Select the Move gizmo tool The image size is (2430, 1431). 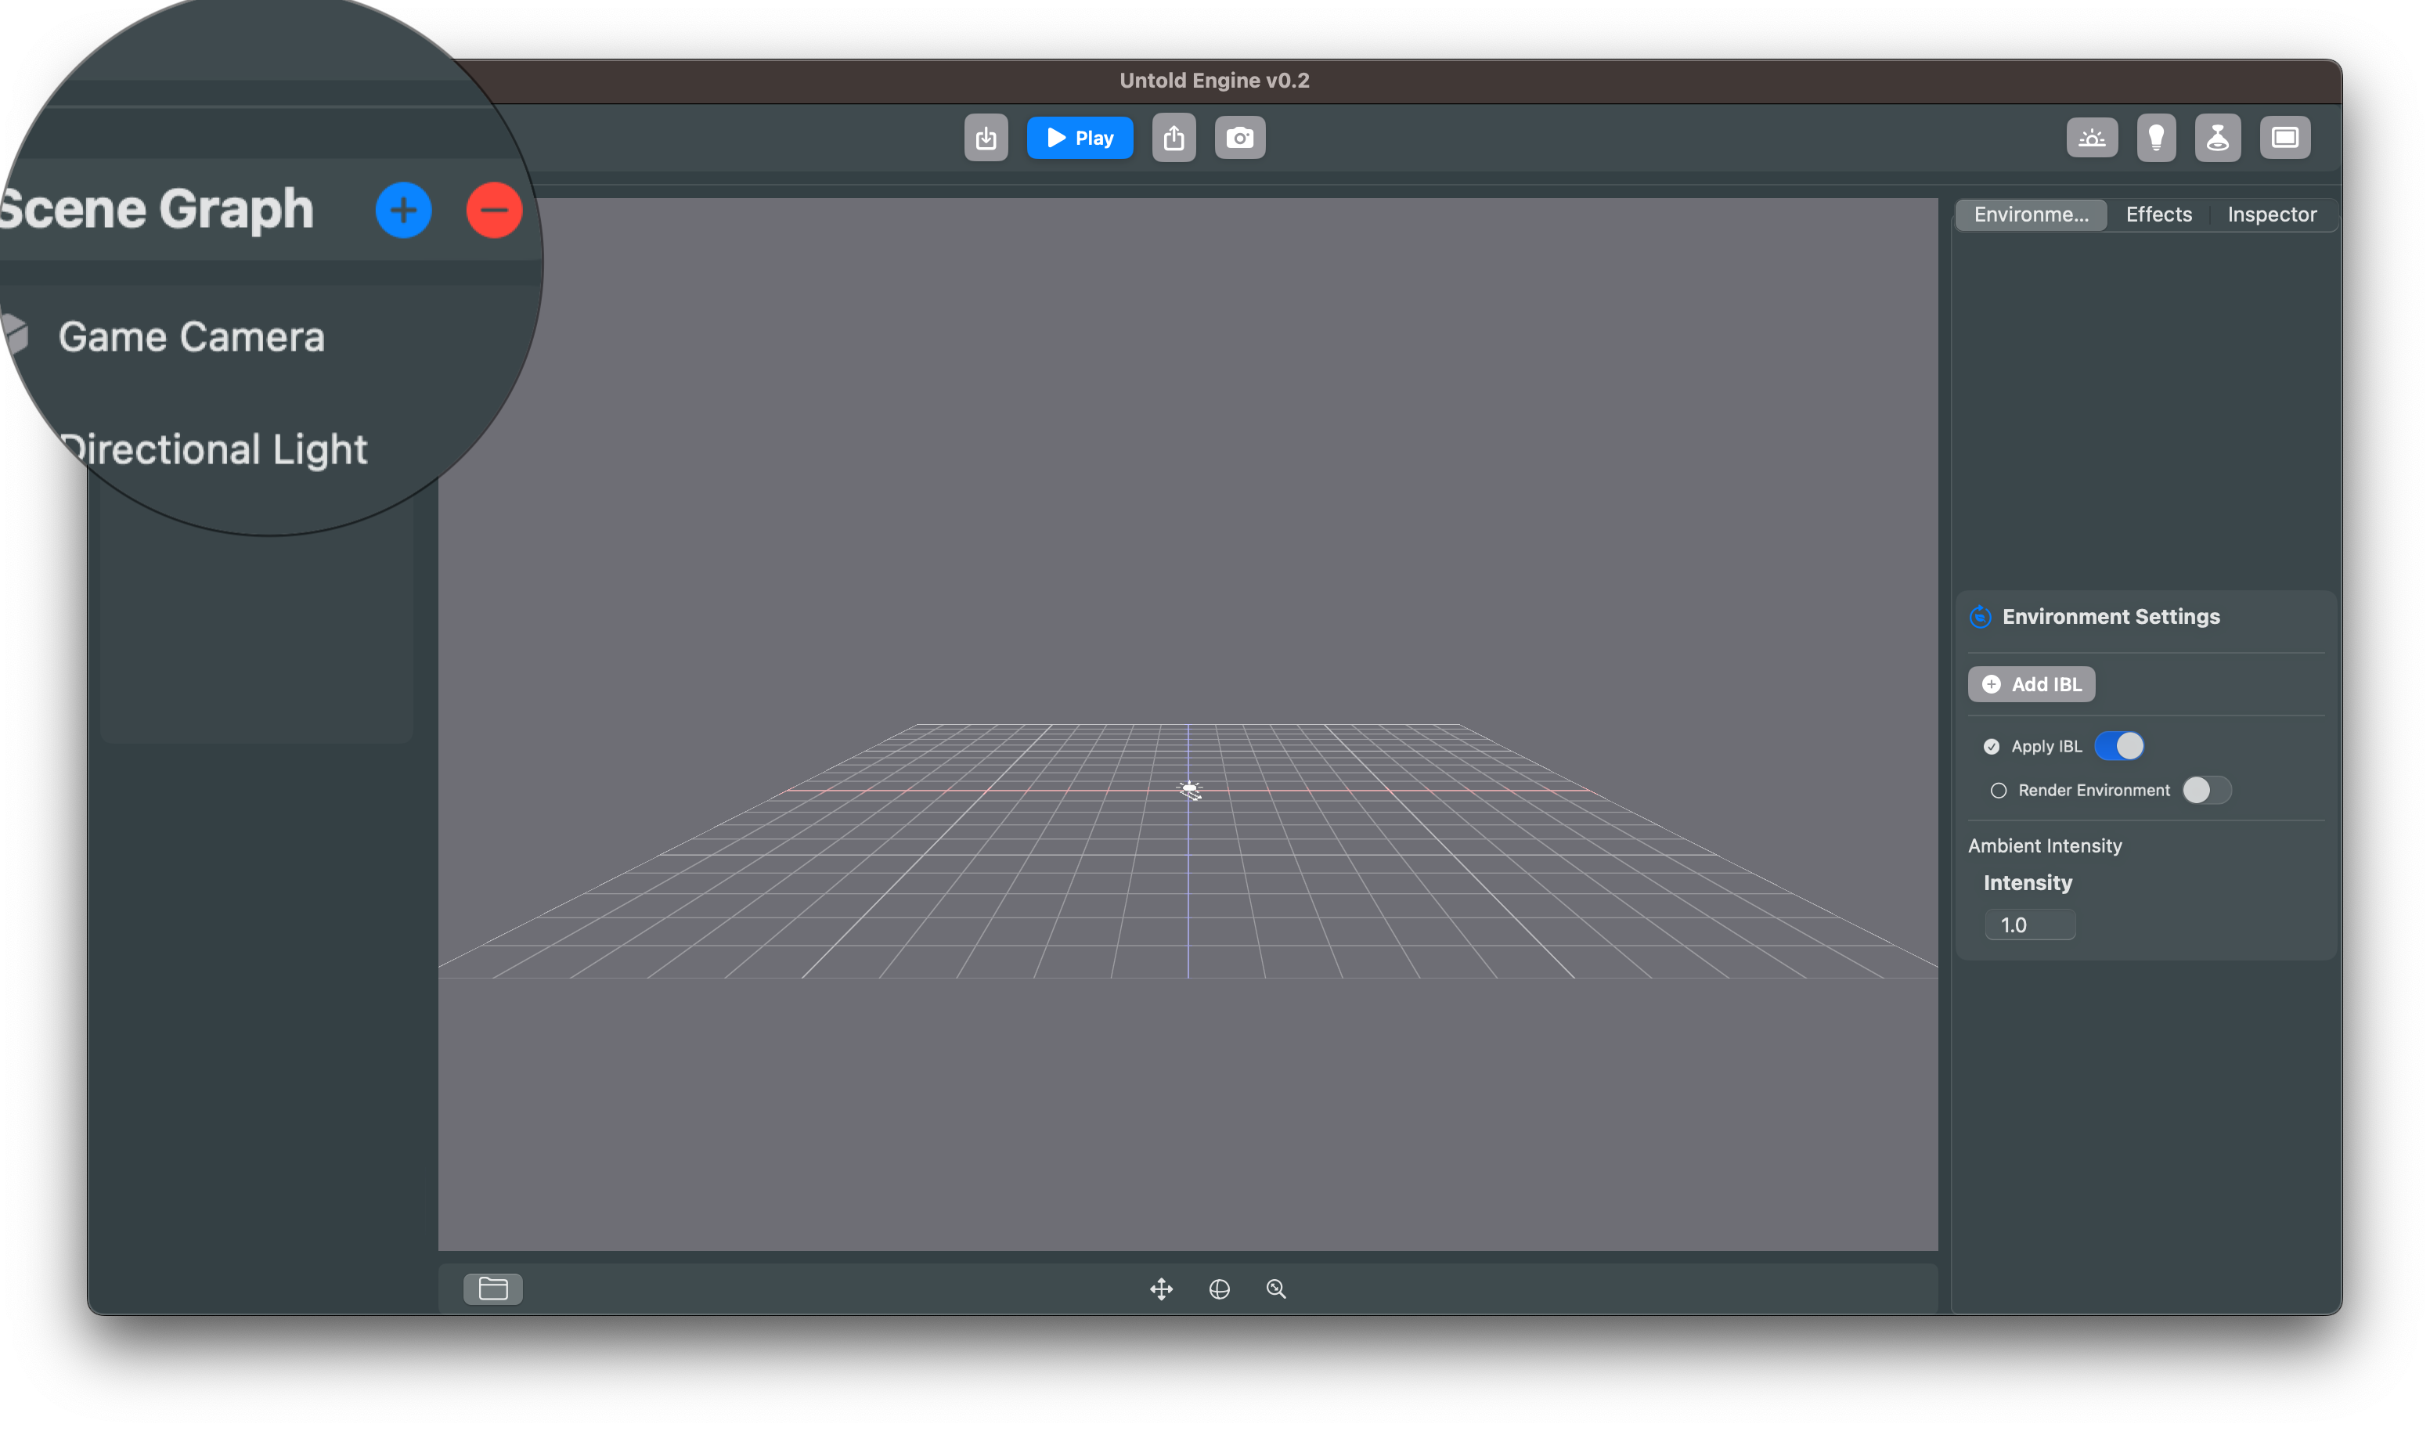(x=1163, y=1289)
